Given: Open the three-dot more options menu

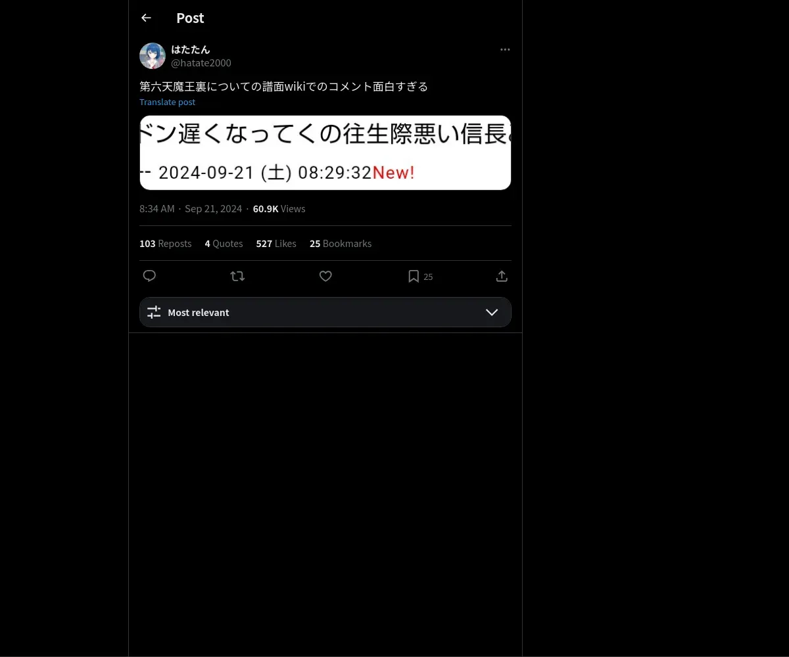Looking at the screenshot, I should click(x=505, y=49).
